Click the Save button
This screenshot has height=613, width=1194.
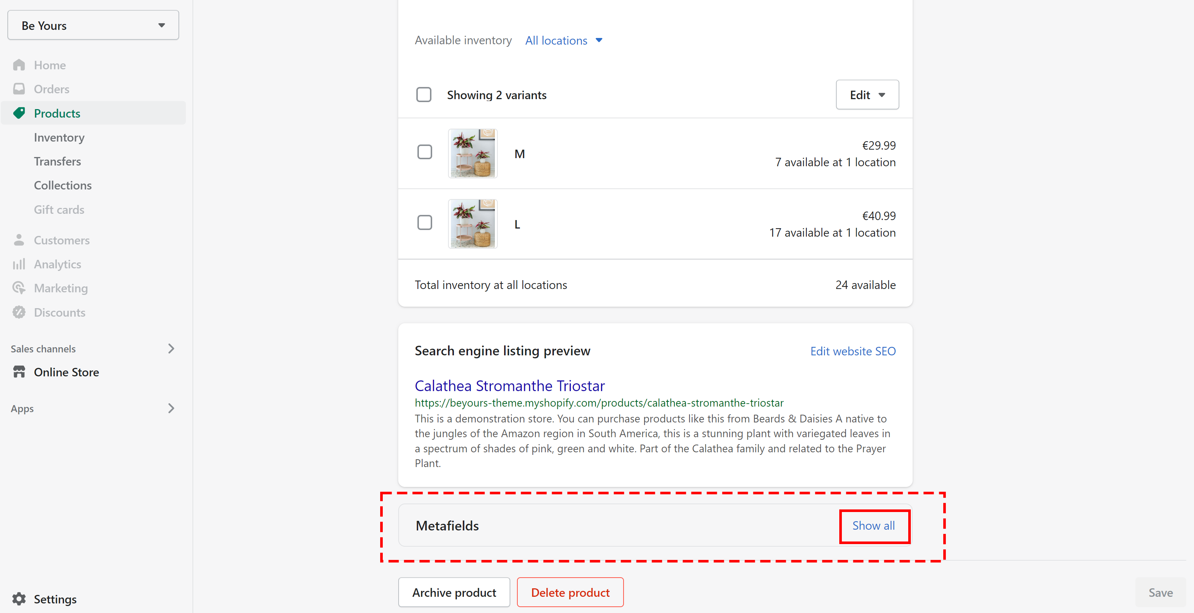point(1160,592)
